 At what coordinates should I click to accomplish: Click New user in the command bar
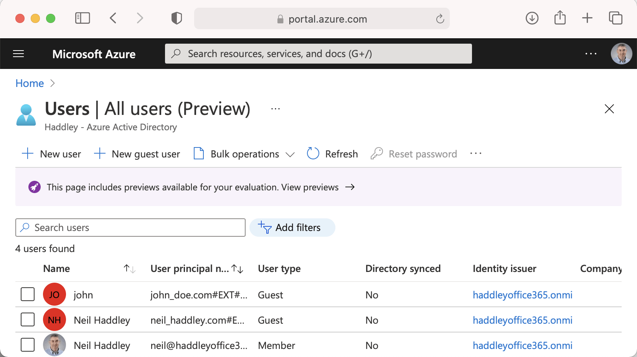(51, 154)
